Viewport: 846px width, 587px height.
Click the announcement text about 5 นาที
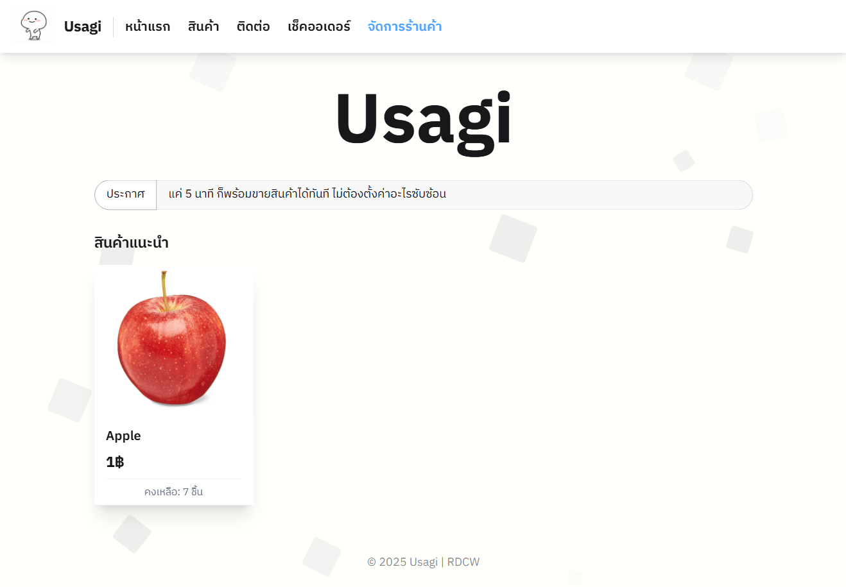[307, 194]
